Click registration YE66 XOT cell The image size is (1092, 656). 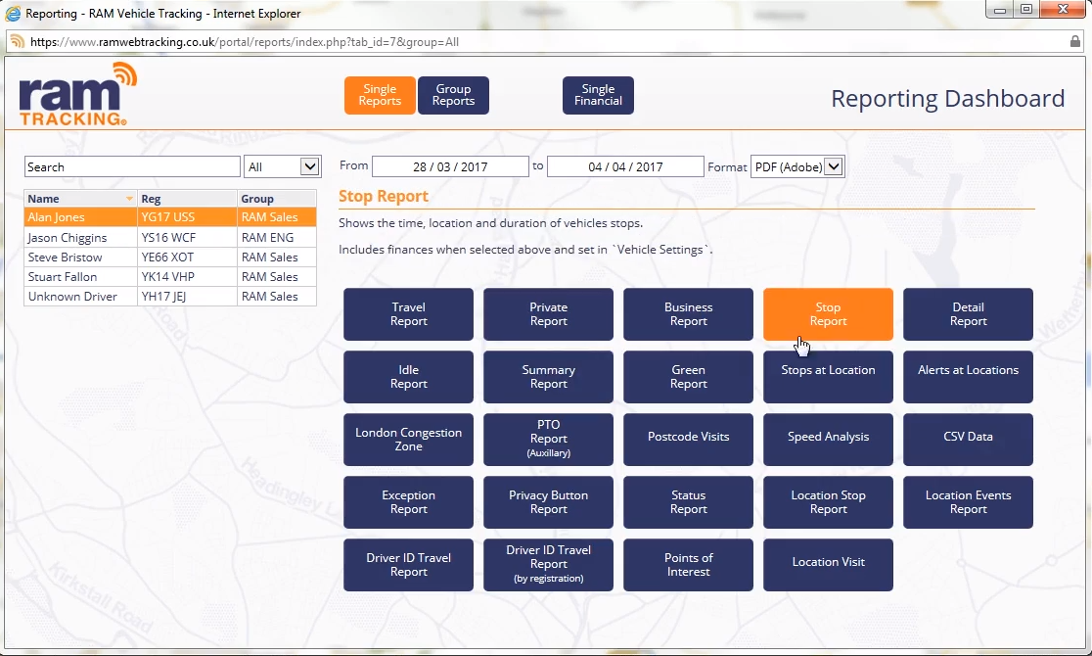click(x=187, y=258)
